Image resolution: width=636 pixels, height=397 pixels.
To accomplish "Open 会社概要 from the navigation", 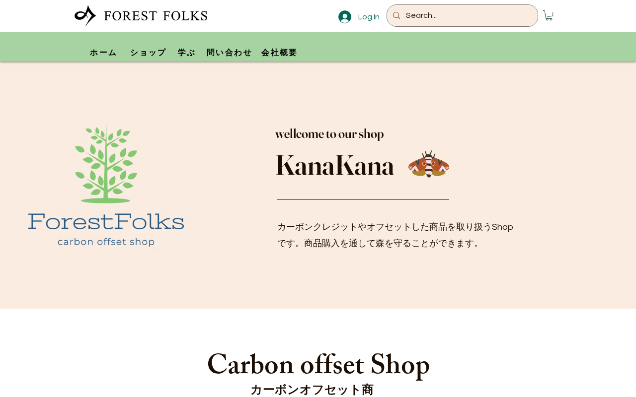I will [279, 53].
